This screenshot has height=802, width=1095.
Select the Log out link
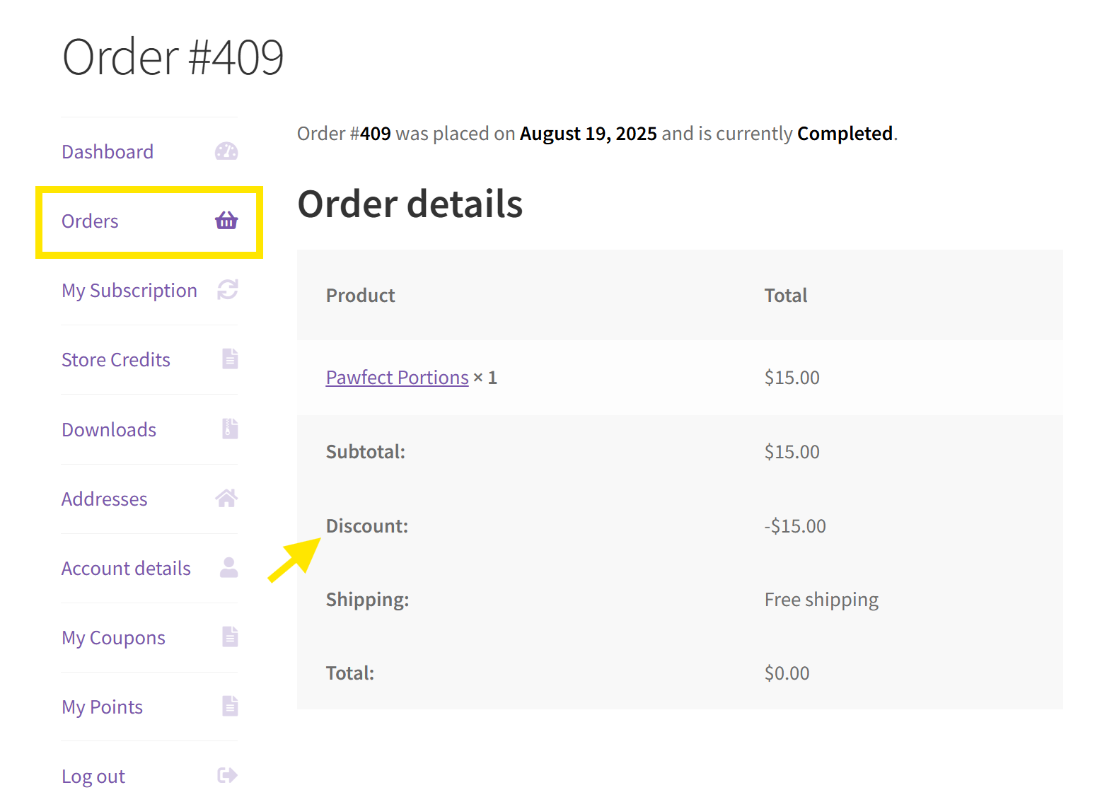(93, 777)
